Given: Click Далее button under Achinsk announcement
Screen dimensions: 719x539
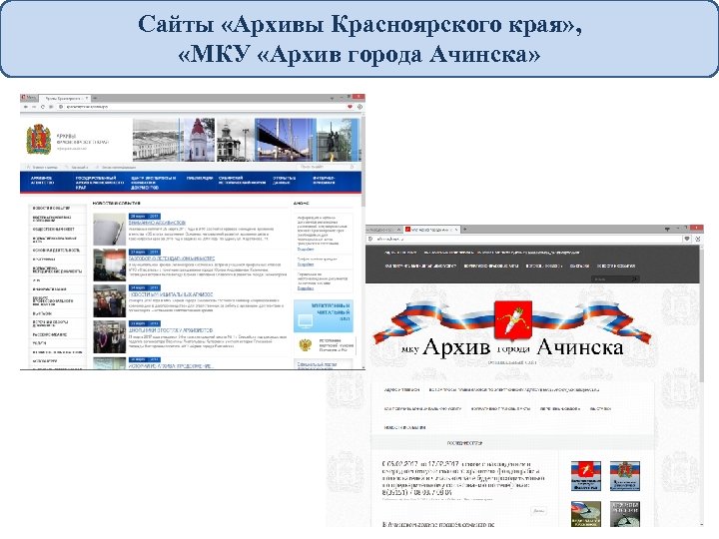Looking at the screenshot, I should (539, 511).
